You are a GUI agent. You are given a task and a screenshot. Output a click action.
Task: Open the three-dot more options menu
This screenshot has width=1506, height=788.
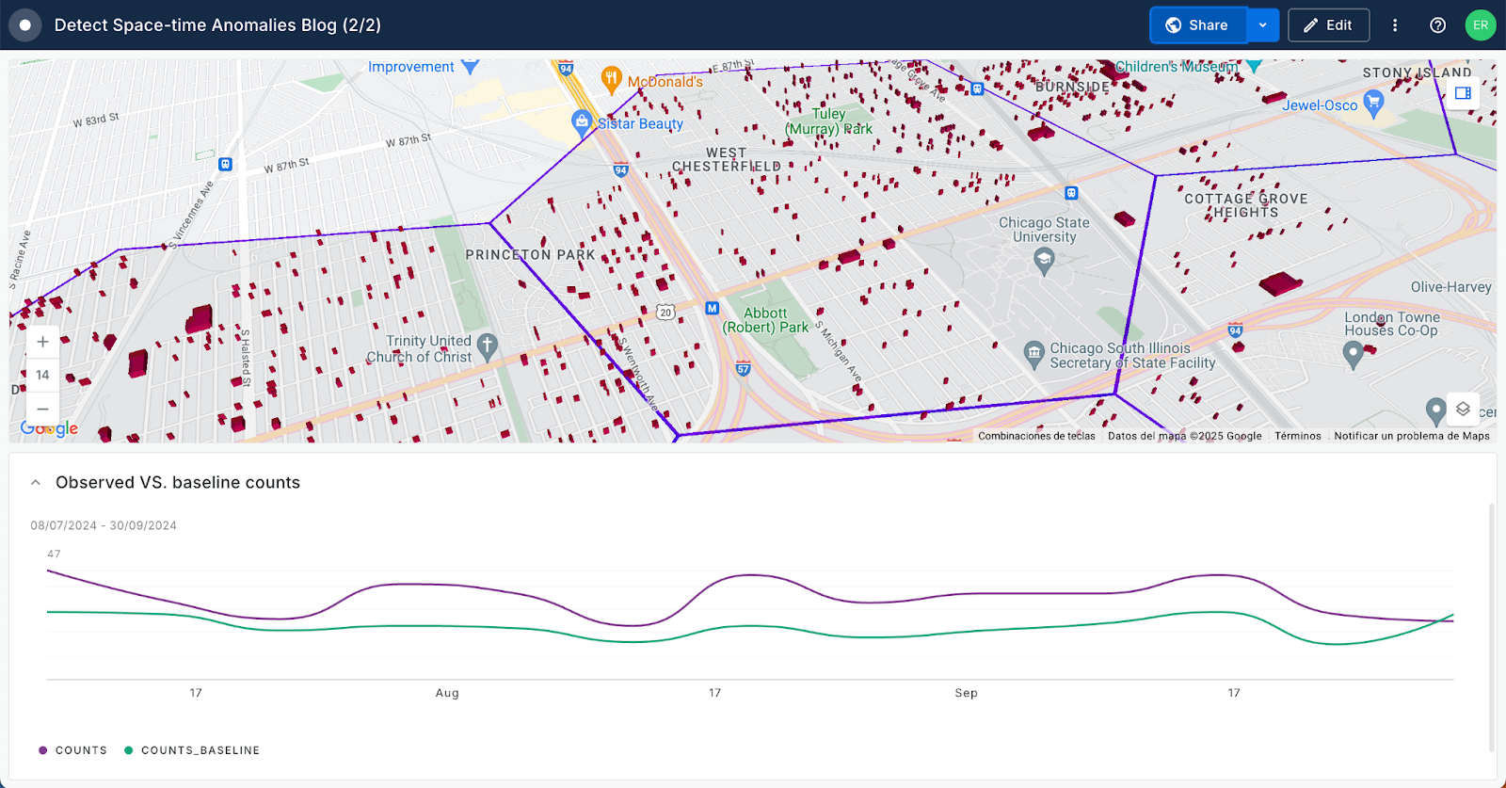coord(1395,25)
